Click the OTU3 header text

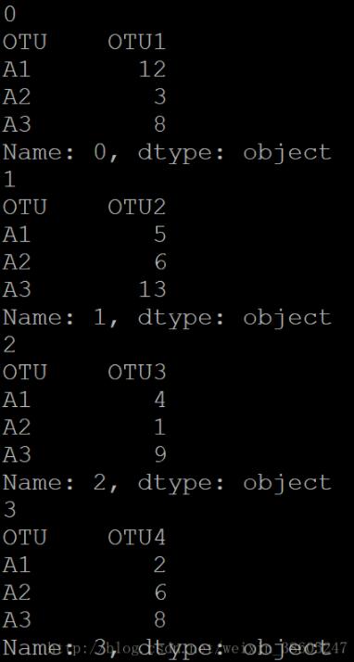[137, 373]
